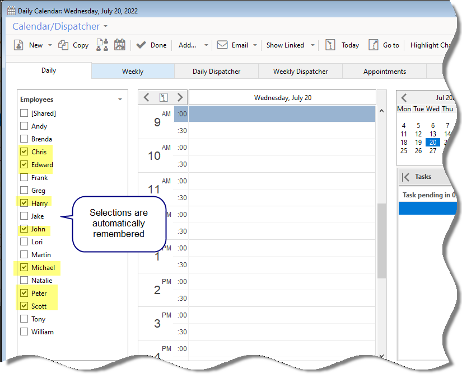
Task: Uncheck the Chris employee checkbox
Action: [24, 152]
